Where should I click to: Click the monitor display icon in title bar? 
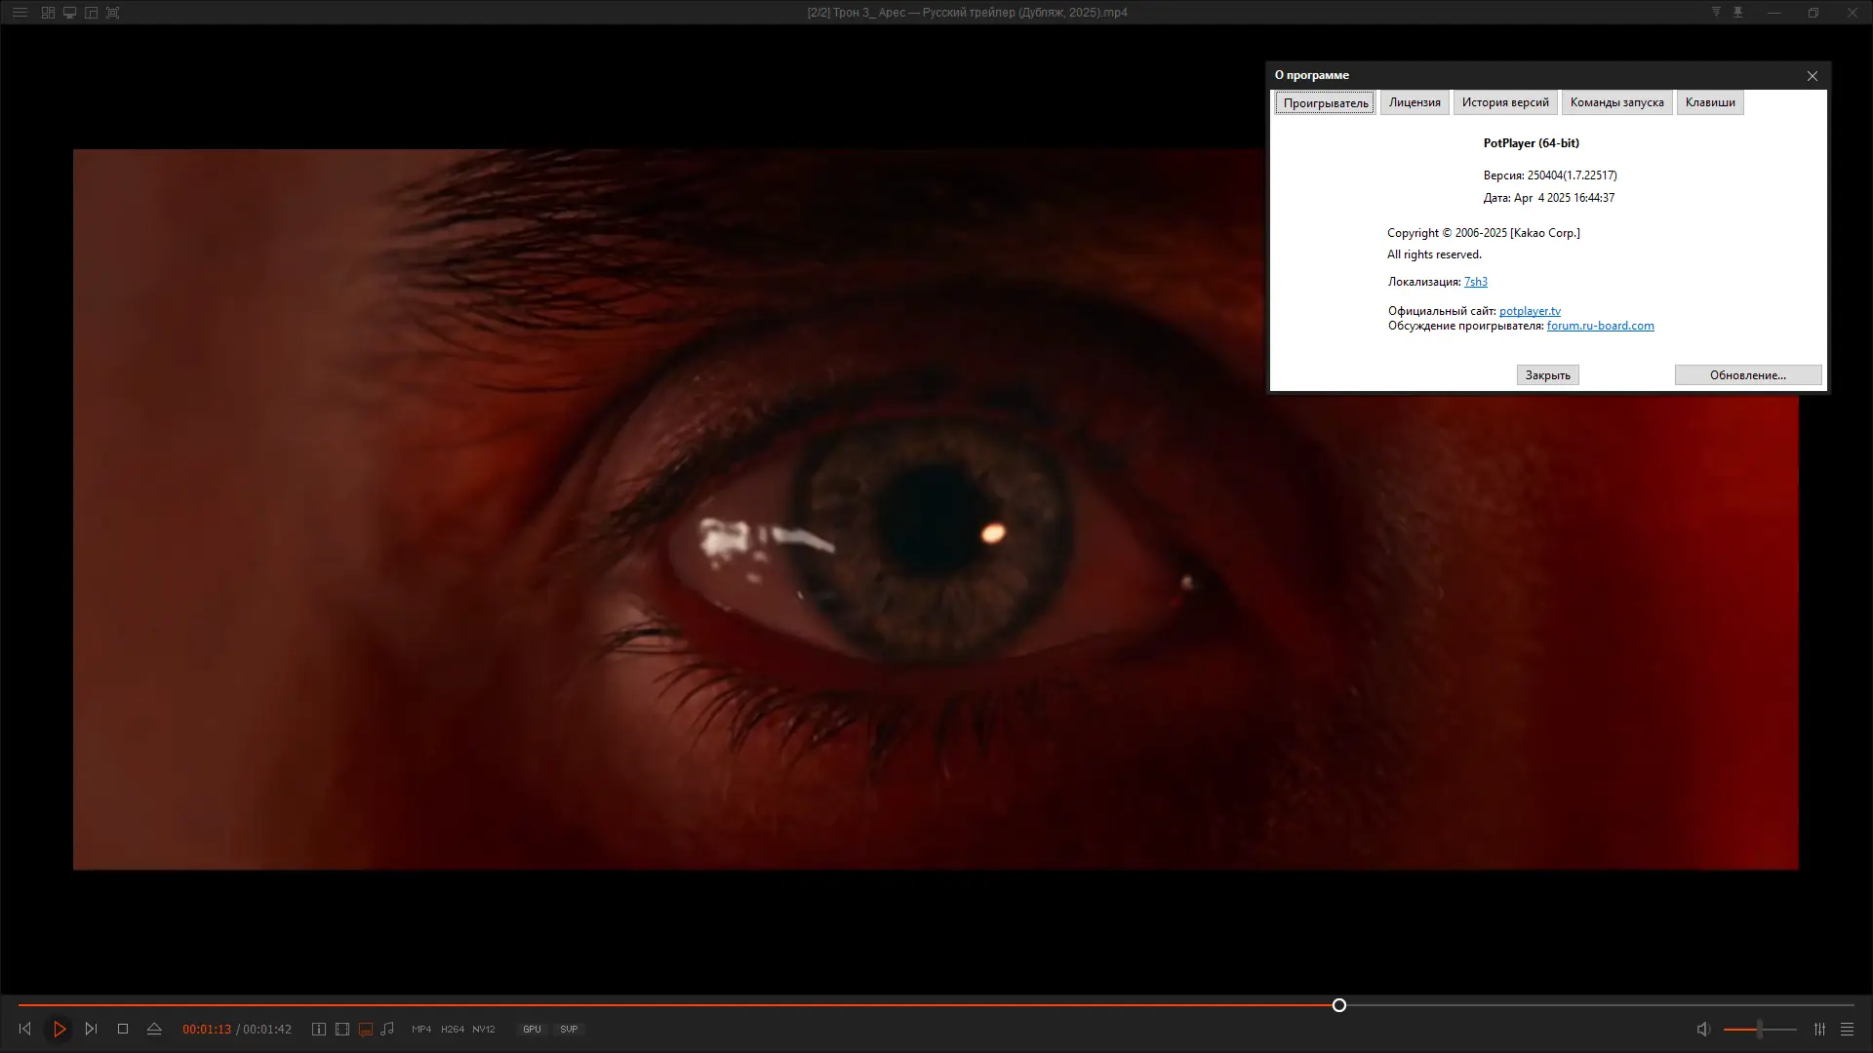click(69, 13)
